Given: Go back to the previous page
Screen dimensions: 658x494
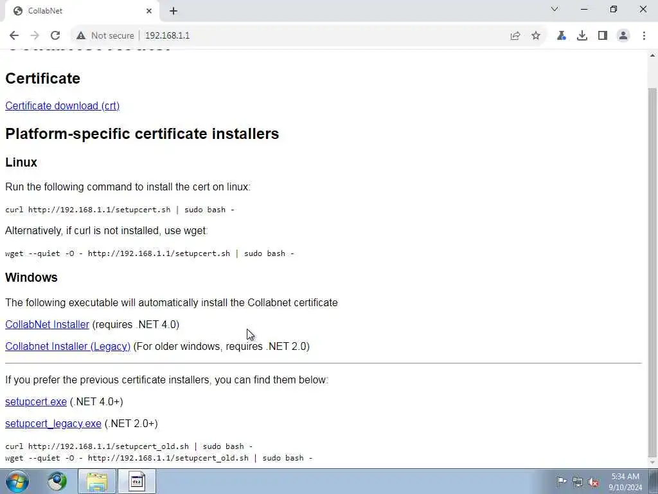Looking at the screenshot, I should coord(14,36).
